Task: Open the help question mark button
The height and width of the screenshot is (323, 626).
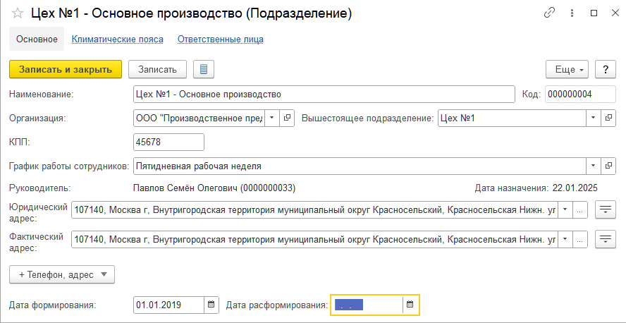Action: tap(606, 70)
